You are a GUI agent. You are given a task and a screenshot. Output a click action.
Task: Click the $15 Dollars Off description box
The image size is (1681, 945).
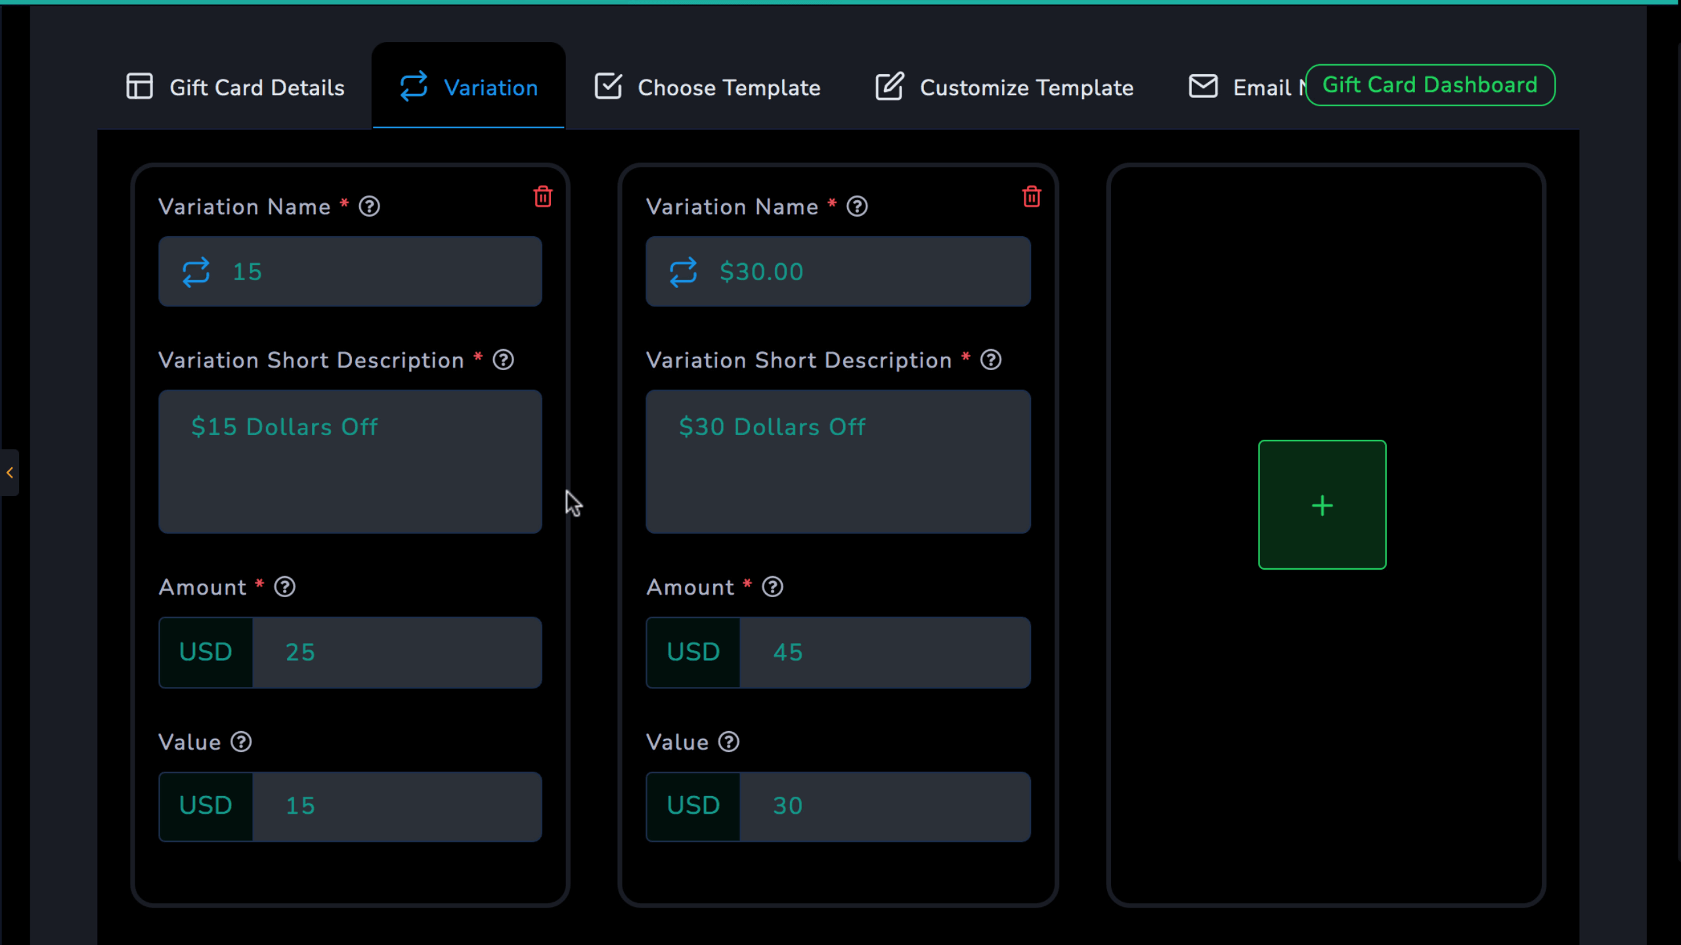351,461
